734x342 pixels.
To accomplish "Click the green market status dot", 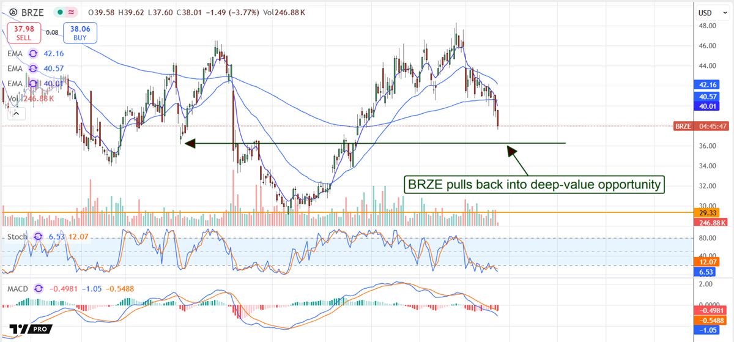I will (x=59, y=12).
